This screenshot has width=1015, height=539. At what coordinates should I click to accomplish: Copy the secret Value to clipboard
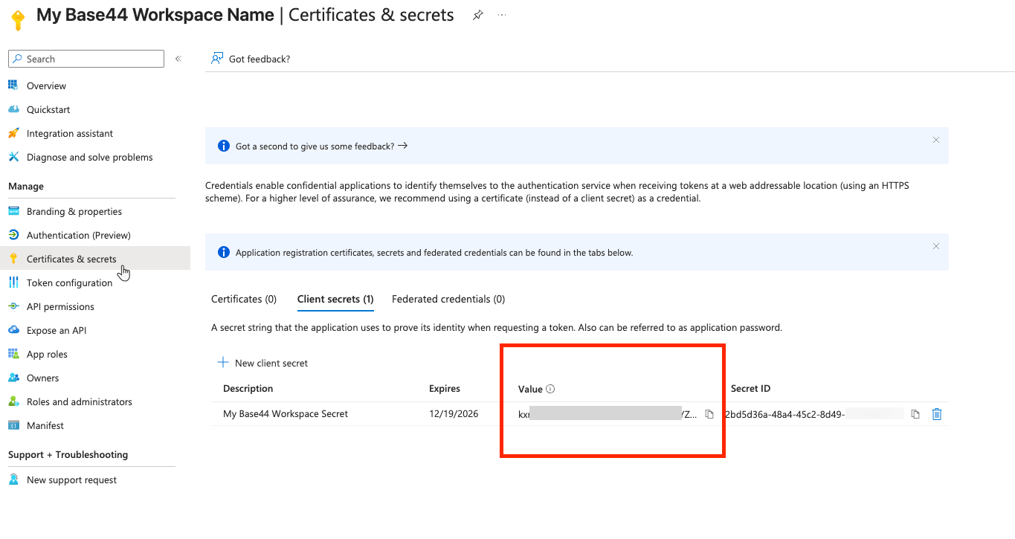point(709,414)
